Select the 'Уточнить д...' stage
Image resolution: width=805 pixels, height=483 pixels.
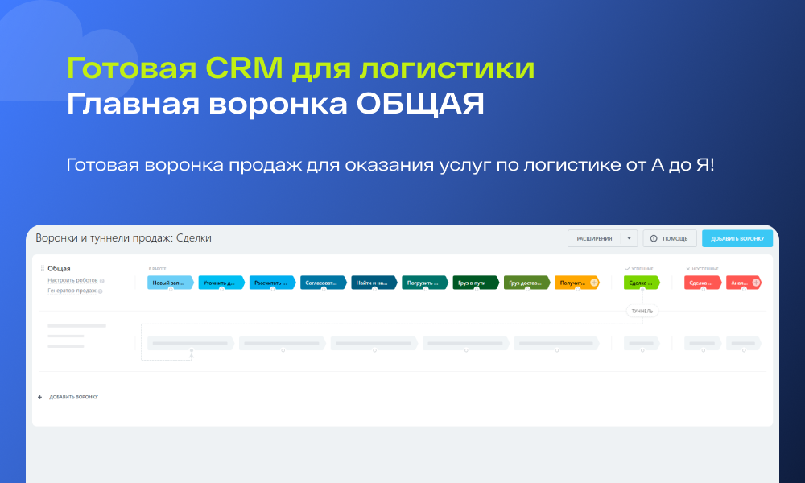click(221, 283)
